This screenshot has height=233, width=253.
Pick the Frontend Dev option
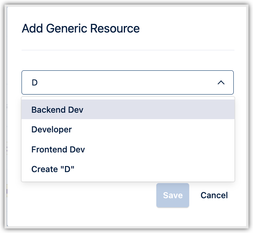click(x=58, y=149)
